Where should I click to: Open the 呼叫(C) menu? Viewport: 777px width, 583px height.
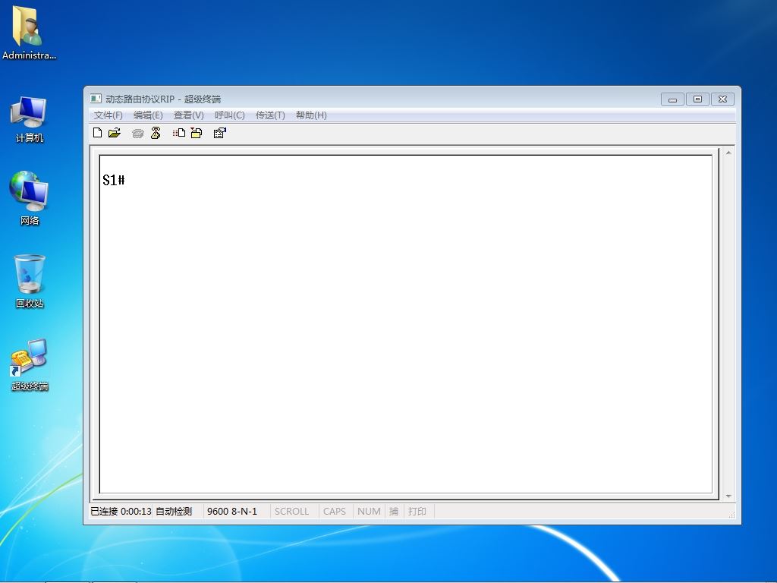229,115
